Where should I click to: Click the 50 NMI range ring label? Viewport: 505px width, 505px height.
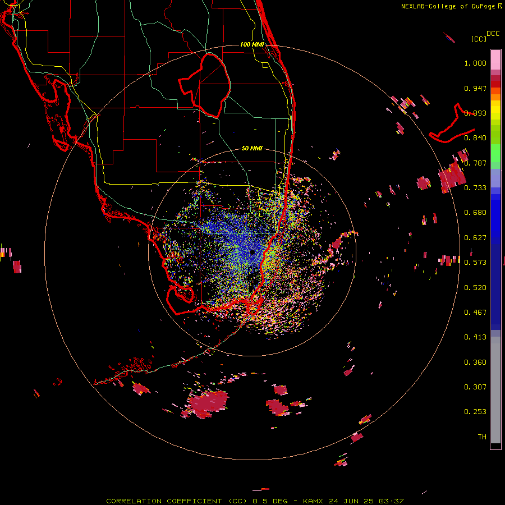(x=252, y=148)
